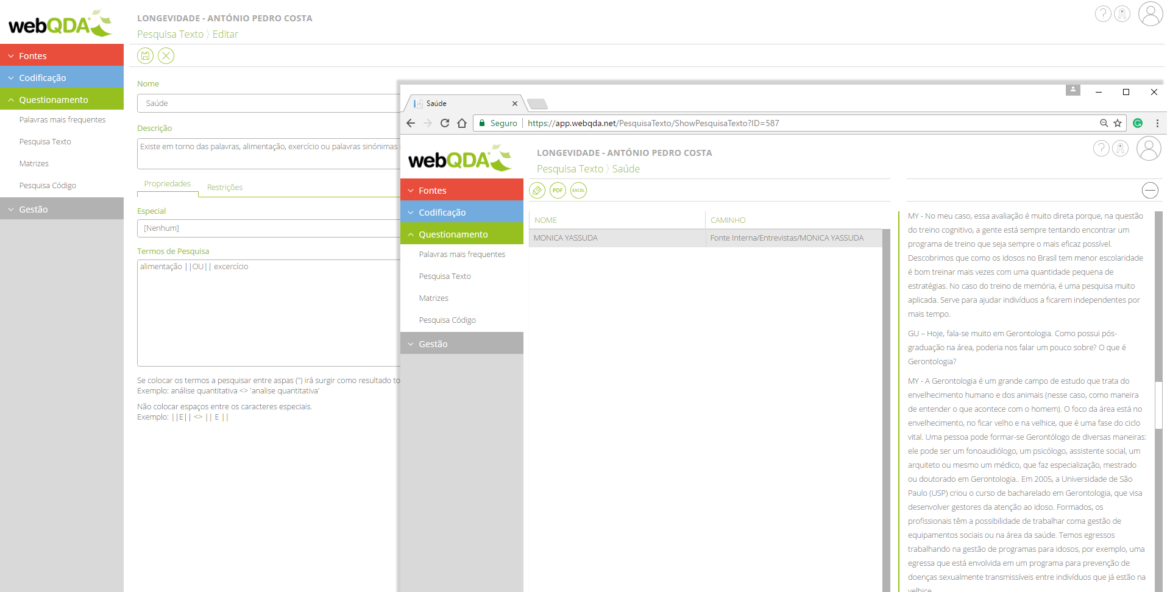Sort by the CAMINHO column header
1170x592 pixels.
coord(793,220)
